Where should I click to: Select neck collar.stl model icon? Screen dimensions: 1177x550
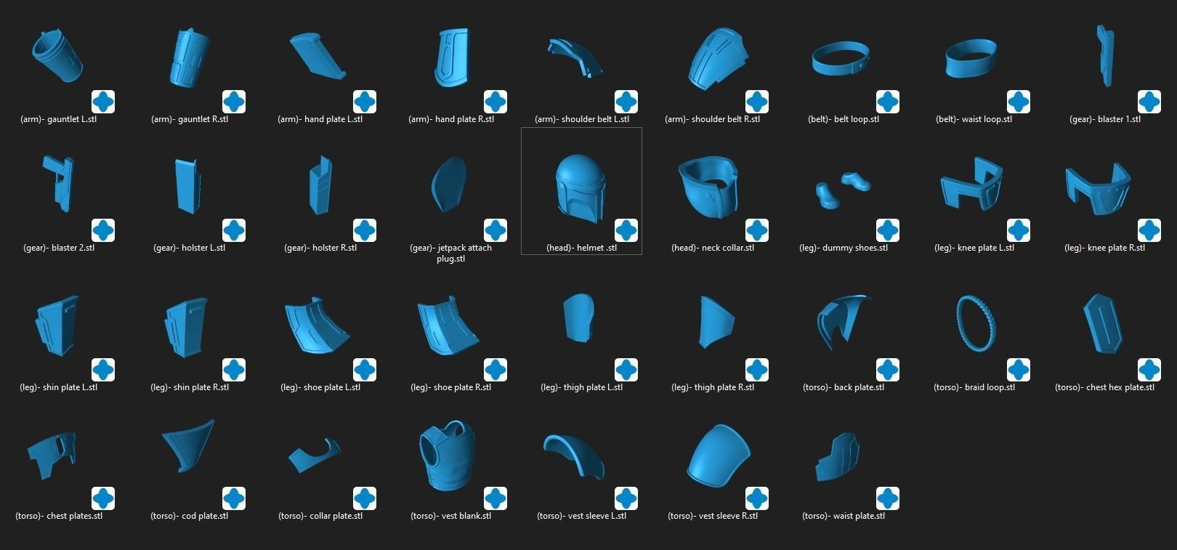click(x=708, y=187)
